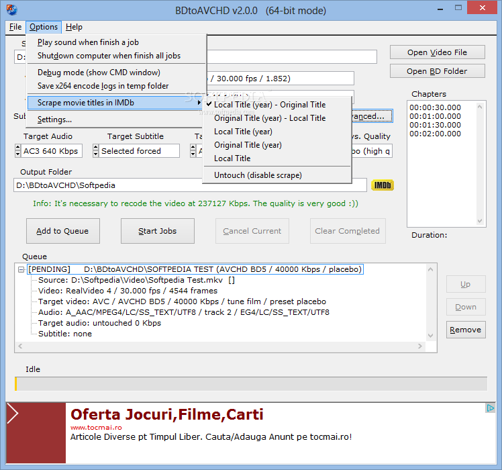502x470 pixels.
Task: Select chapter 00:01:30.000
Action: click(435, 125)
